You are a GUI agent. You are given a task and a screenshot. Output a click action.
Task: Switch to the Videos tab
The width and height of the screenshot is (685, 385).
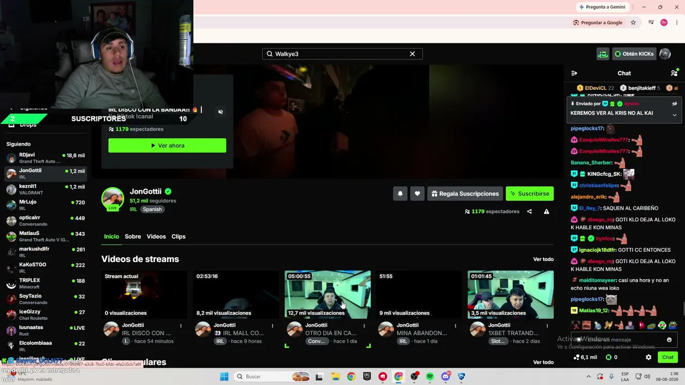(x=156, y=236)
